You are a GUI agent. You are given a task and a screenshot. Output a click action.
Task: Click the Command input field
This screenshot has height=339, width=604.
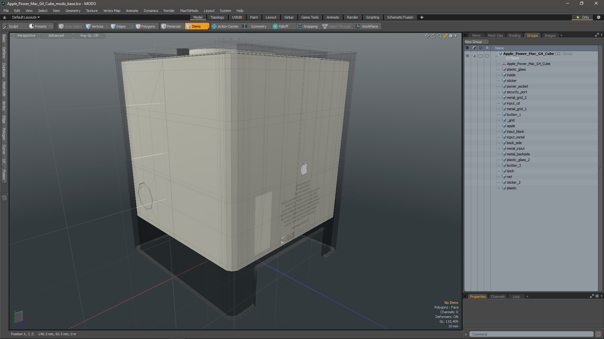[x=531, y=334]
